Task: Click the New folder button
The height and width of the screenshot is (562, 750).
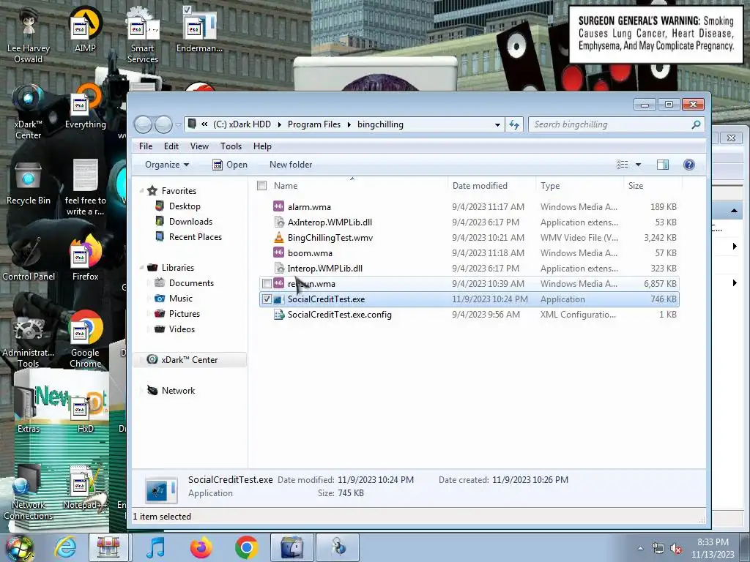Action: point(291,165)
